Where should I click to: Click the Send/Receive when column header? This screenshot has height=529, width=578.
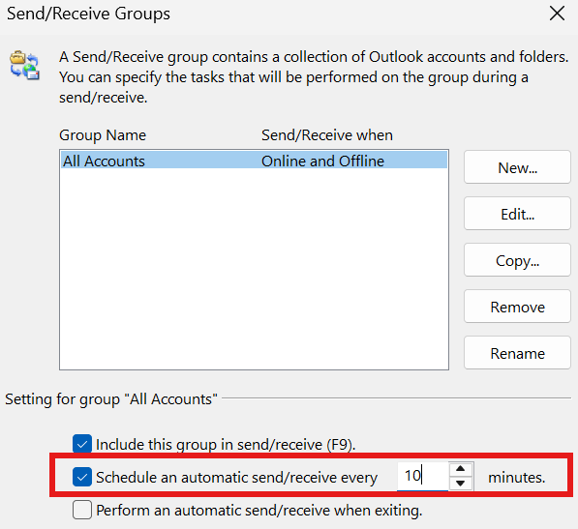coord(327,135)
